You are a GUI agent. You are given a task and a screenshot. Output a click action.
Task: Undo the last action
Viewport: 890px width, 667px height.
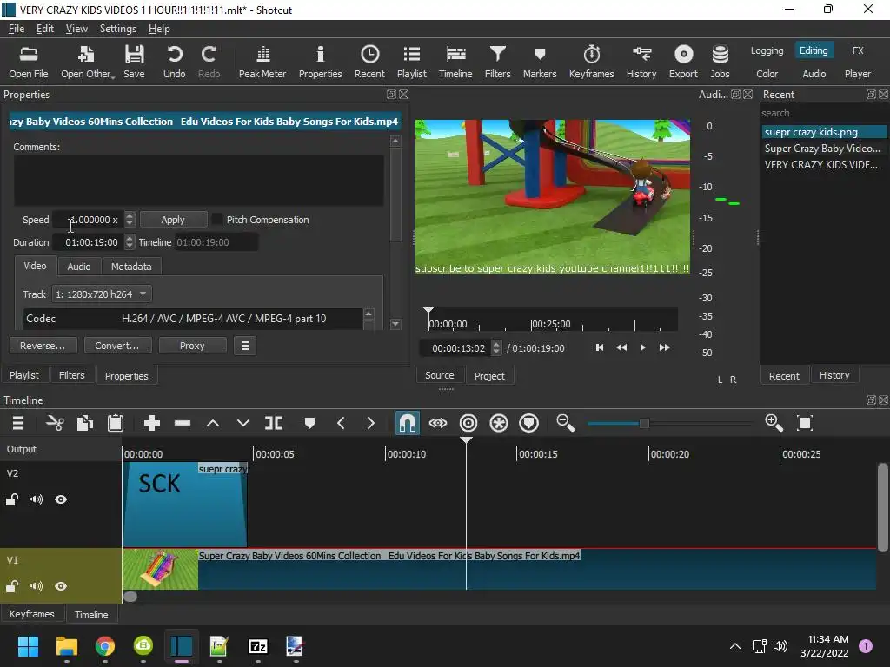coord(174,62)
